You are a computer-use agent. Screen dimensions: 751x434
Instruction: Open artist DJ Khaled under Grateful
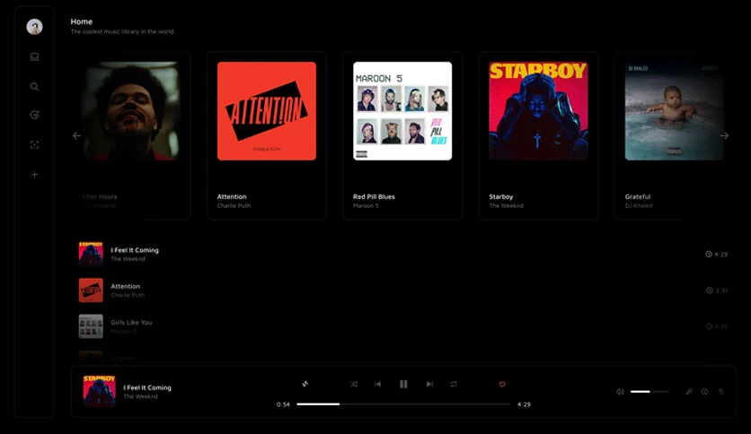[x=639, y=205]
